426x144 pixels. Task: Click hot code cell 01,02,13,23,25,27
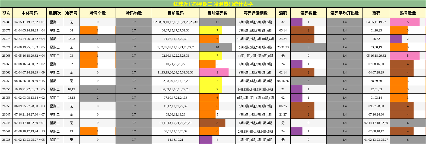(376, 140)
